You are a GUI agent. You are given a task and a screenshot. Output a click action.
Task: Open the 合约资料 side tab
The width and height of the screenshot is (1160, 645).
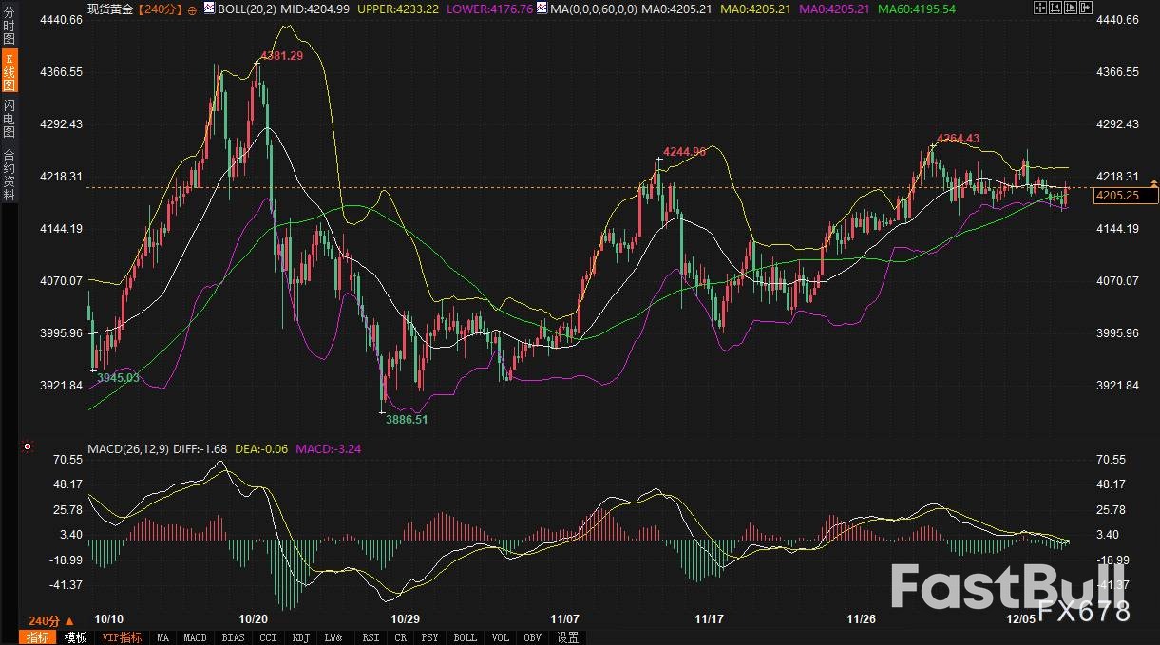tap(9, 174)
